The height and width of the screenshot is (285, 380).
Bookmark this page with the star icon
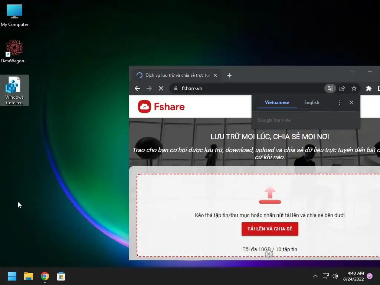pyautogui.click(x=354, y=88)
